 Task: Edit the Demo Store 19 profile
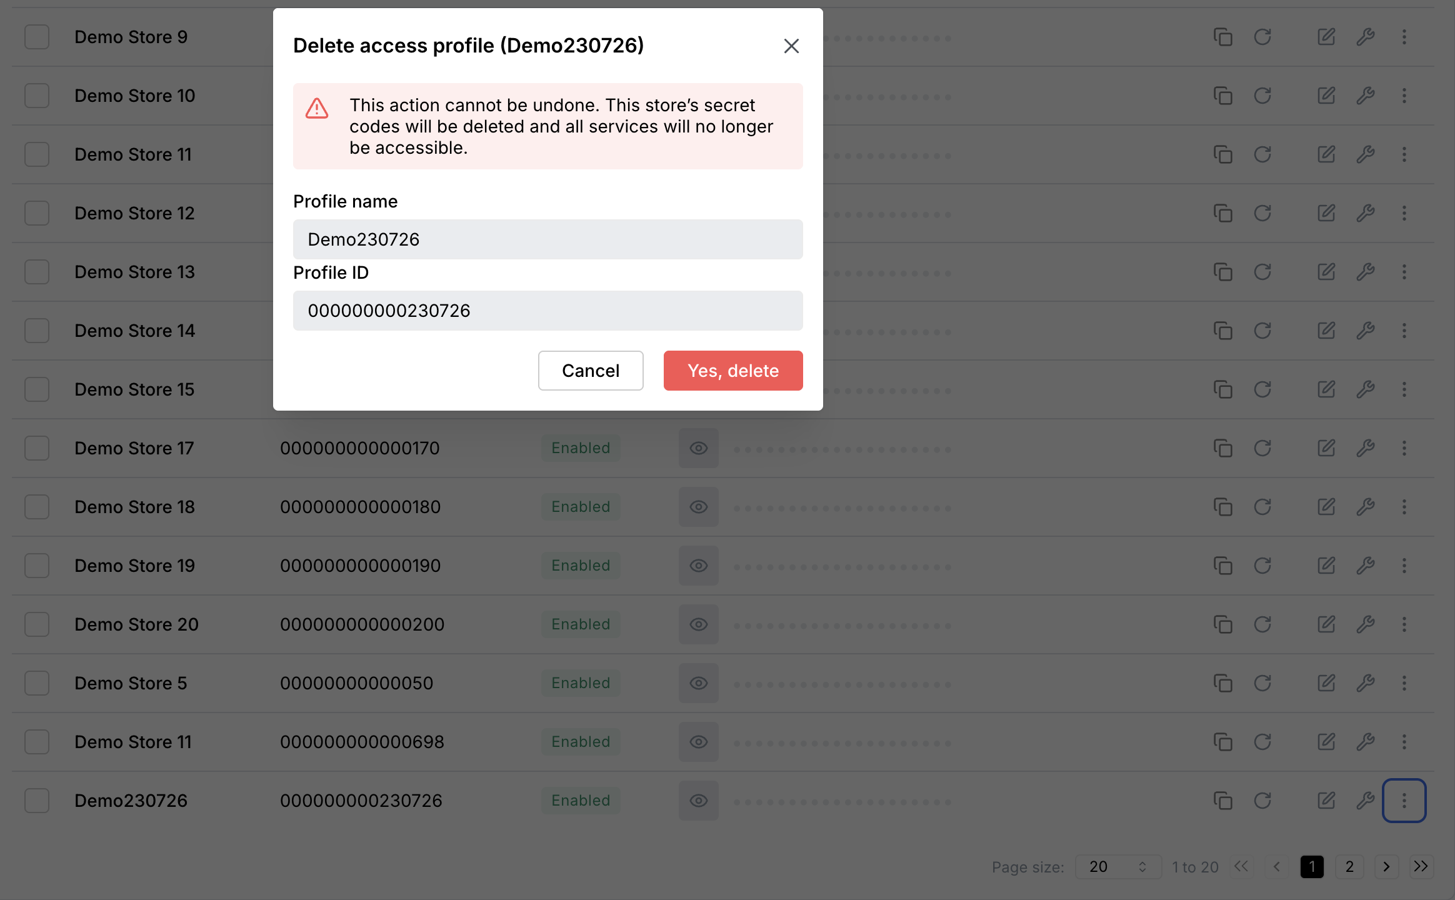coord(1326,566)
